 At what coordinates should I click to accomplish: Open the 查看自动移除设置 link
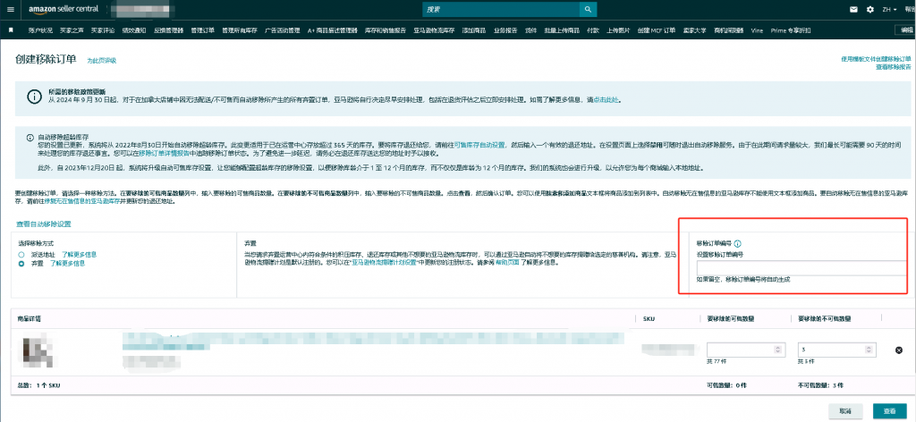click(x=44, y=224)
